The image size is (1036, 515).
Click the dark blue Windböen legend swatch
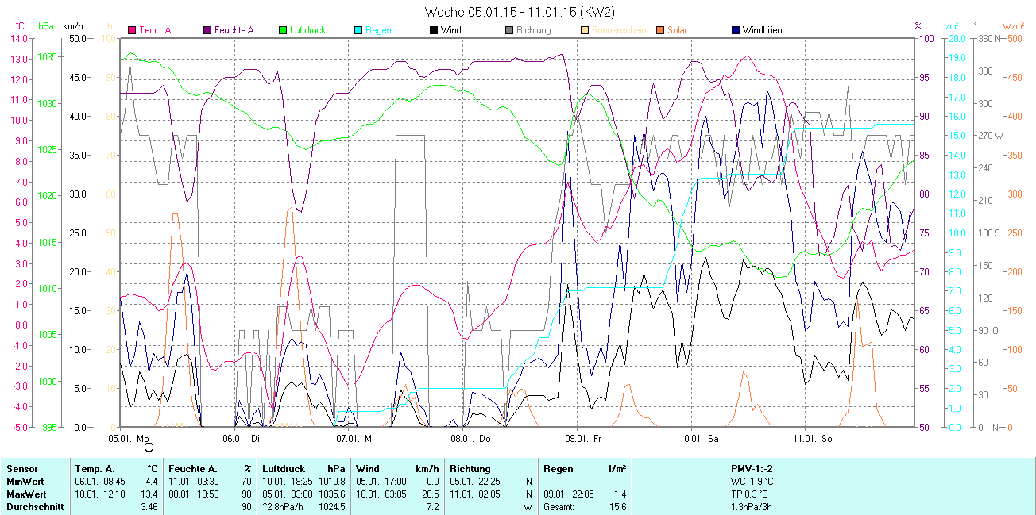(x=735, y=31)
